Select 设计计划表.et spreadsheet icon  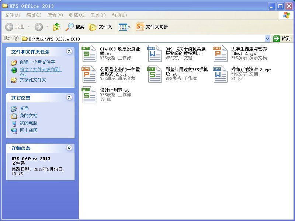pos(89,95)
